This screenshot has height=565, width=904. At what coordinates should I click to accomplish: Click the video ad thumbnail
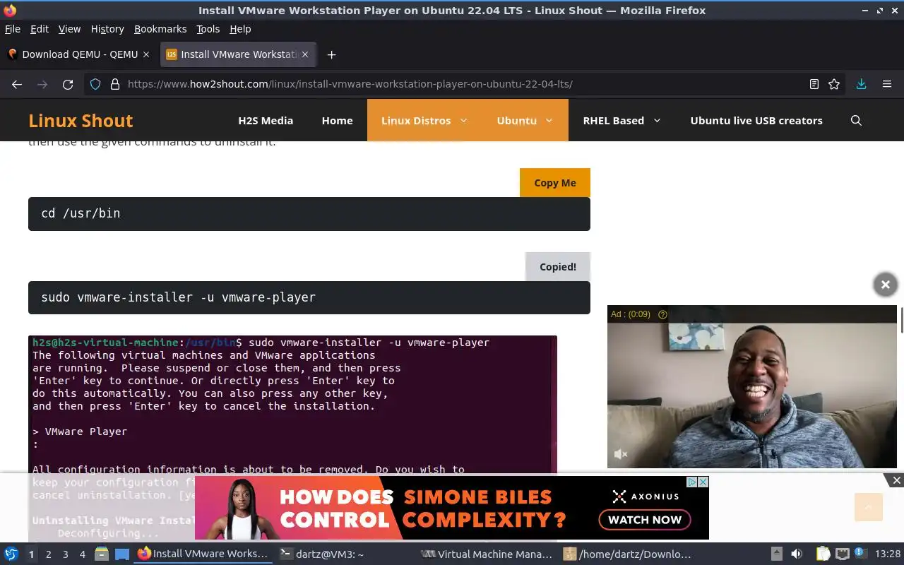pyautogui.click(x=752, y=386)
